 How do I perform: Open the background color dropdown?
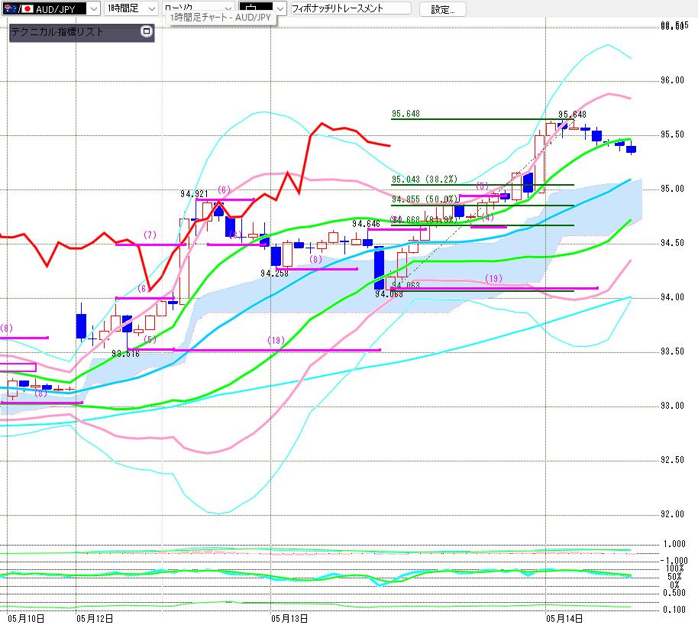click(x=262, y=8)
